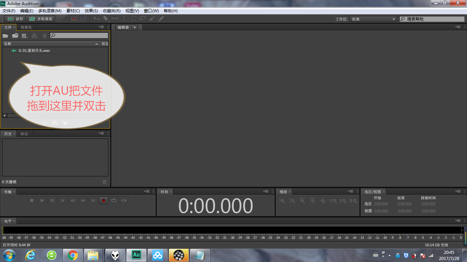Click Zoom Out Time icon

312,201
